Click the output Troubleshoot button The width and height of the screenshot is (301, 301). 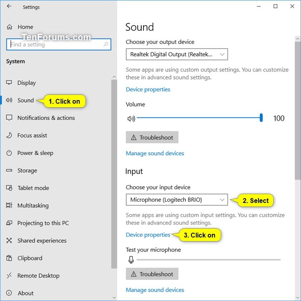point(152,137)
